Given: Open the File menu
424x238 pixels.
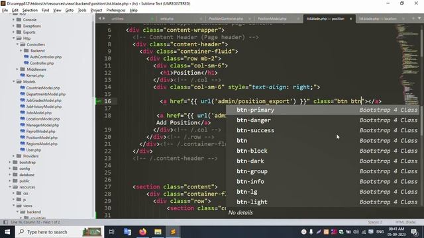Looking at the screenshot, I should click(x=5, y=11).
